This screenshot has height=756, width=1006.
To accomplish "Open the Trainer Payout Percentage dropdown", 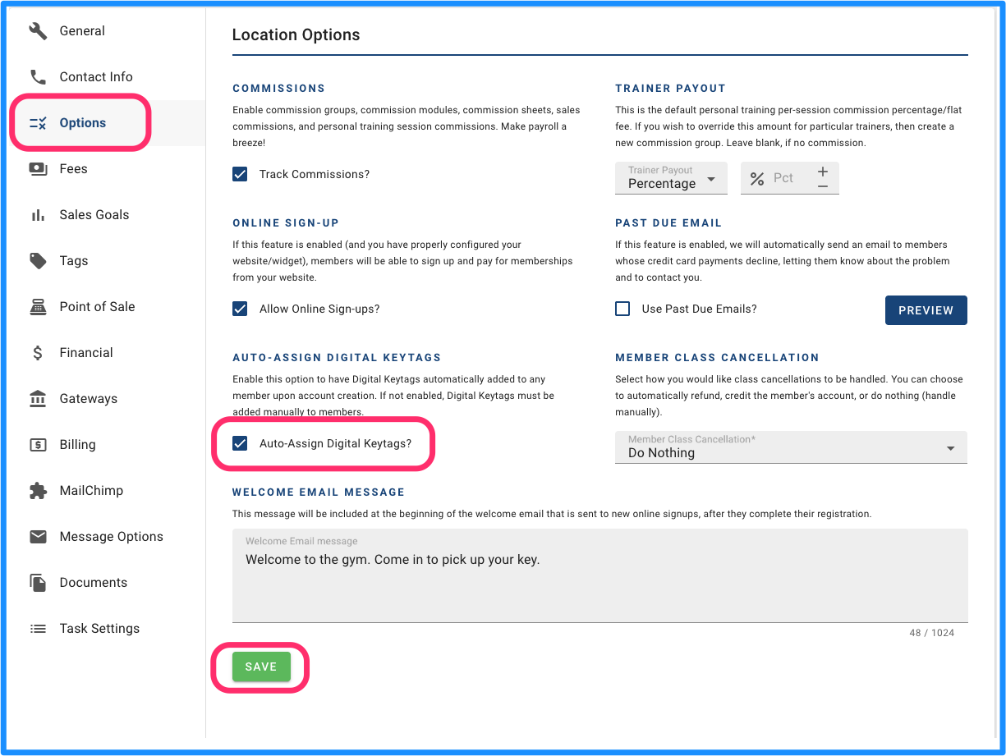I will pyautogui.click(x=671, y=178).
